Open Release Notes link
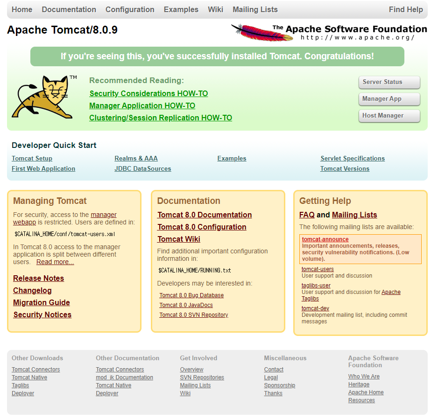Image resolution: width=431 pixels, height=419 pixels. pyautogui.click(x=38, y=279)
